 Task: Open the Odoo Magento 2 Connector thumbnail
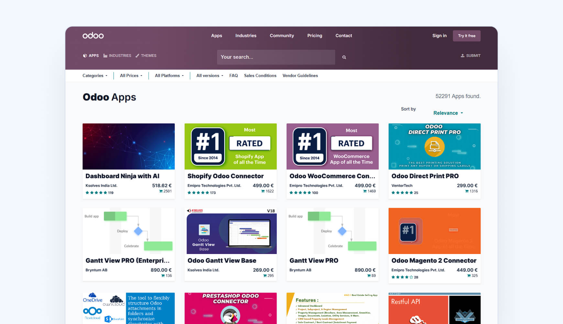pos(435,231)
